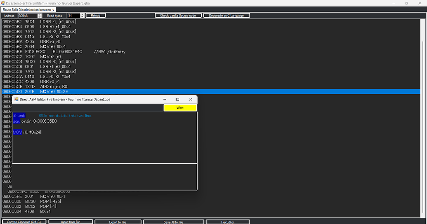Close the main Disassembler window
This screenshot has width=427, height=224.
pyautogui.click(x=420, y=3)
